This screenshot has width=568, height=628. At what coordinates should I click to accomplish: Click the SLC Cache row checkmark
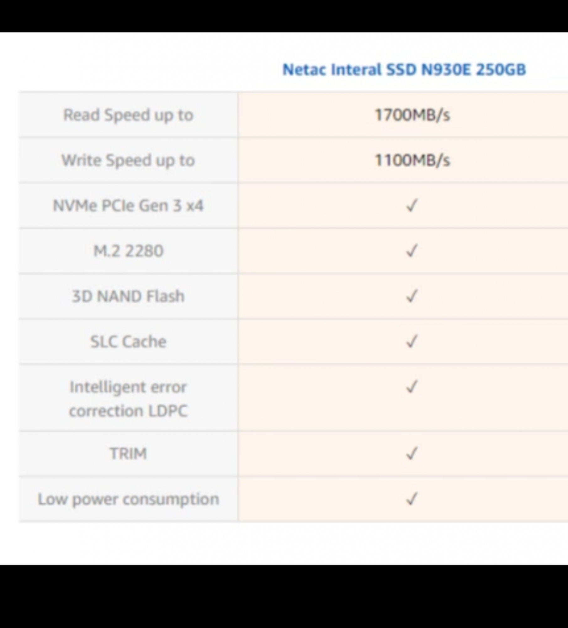coord(411,342)
